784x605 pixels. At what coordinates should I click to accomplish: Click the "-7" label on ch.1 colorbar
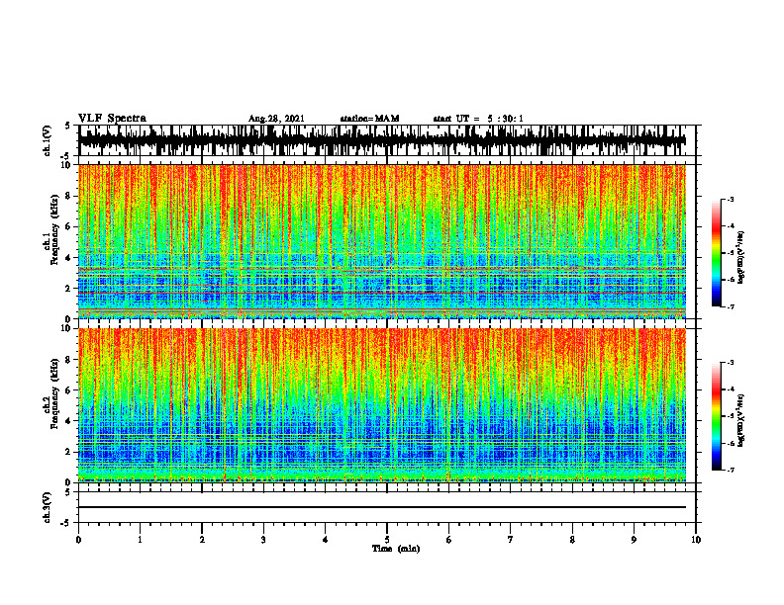[730, 306]
